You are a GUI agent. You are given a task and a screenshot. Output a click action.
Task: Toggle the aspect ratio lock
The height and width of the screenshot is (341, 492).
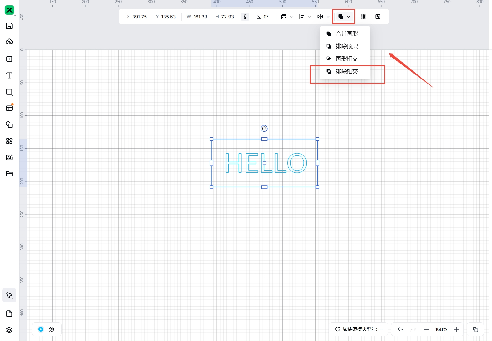pyautogui.click(x=245, y=17)
